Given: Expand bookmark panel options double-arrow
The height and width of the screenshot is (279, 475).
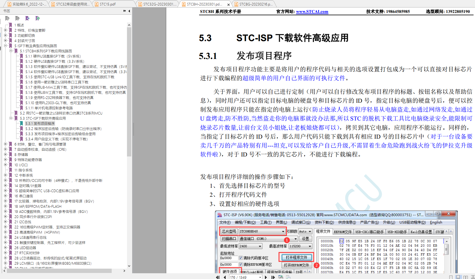Looking at the screenshot, I should pos(125,11).
